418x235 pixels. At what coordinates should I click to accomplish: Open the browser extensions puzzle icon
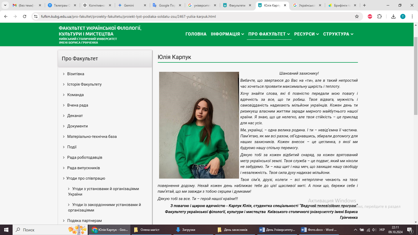pos(380,16)
